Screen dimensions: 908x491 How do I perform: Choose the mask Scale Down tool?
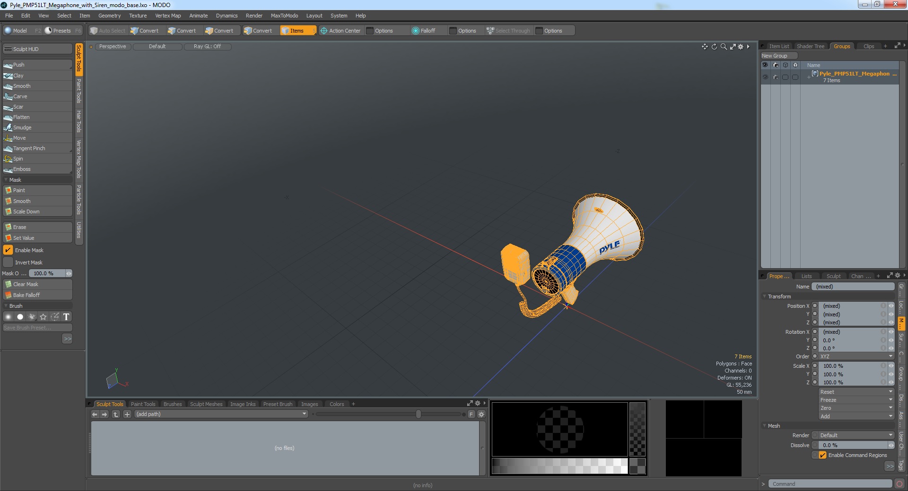coord(37,212)
